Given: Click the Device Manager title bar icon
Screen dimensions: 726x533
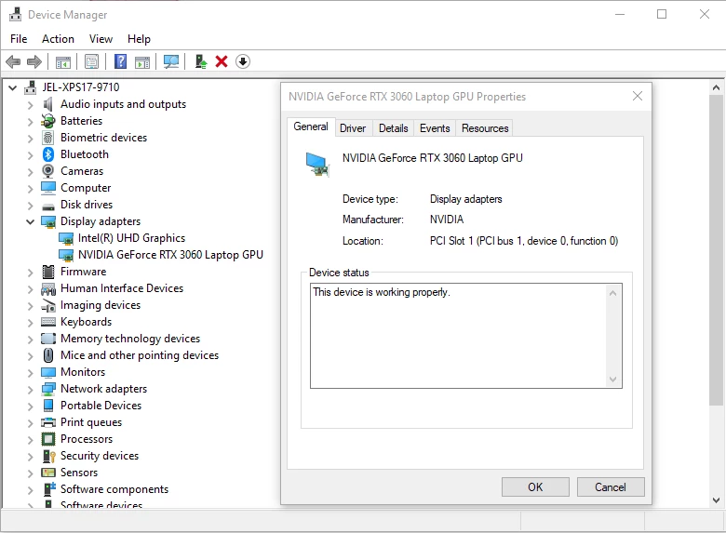Looking at the screenshot, I should pos(15,14).
